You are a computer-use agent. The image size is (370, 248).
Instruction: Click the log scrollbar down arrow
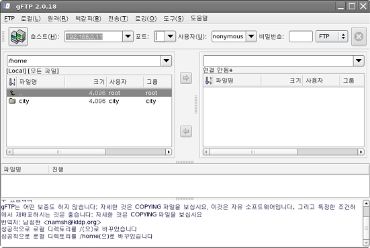tap(366, 243)
